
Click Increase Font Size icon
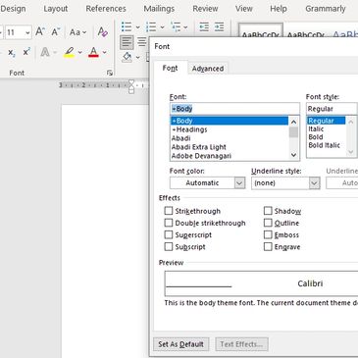point(40,31)
